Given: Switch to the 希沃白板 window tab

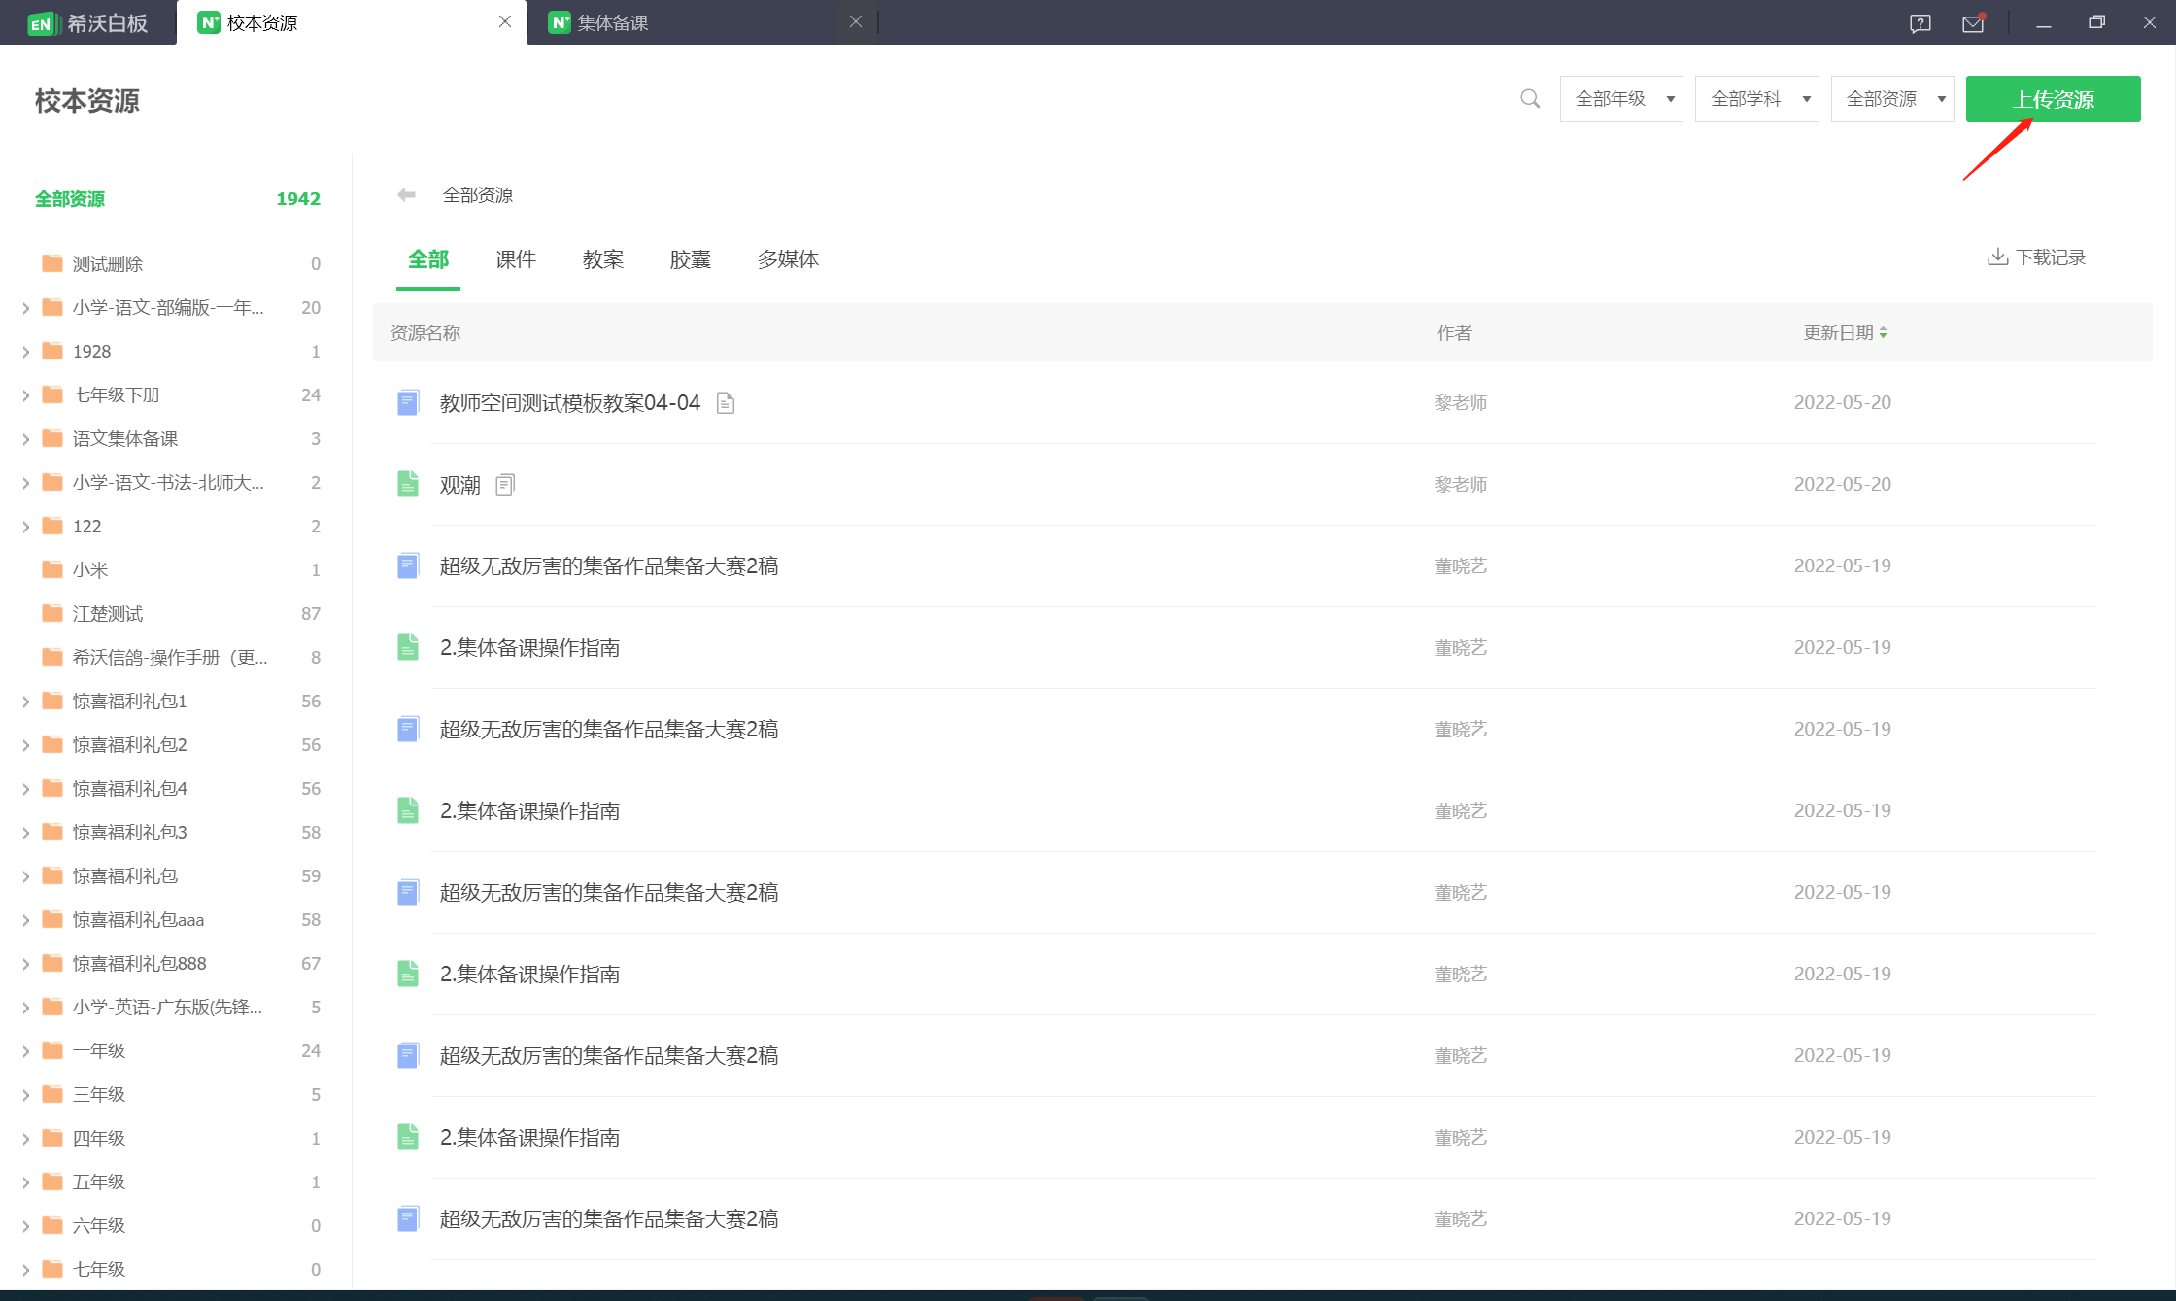Looking at the screenshot, I should 88,22.
